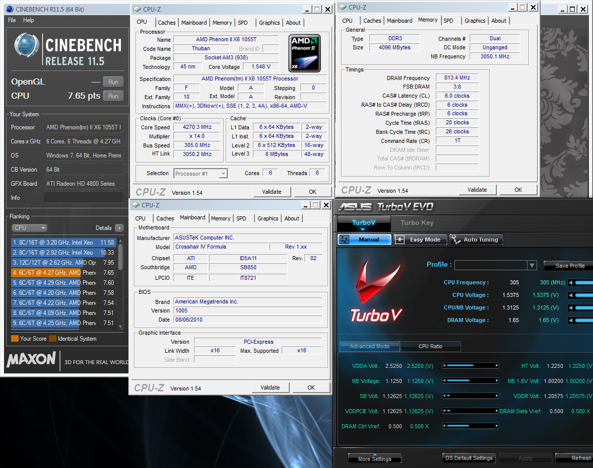593x468 pixels.
Task: Switch TurboV EVO to Easy Mode
Action: (420, 240)
